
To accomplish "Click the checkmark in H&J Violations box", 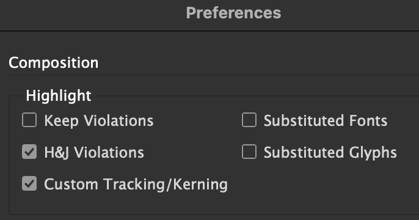I will coord(29,152).
